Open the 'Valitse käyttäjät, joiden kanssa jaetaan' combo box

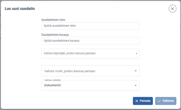click(x=86, y=54)
